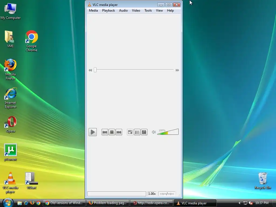This screenshot has height=207, width=276.
Task: Open the Help menu
Action: pos(170,11)
